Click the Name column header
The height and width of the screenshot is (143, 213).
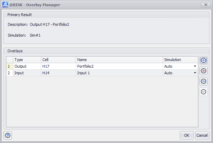(x=119, y=60)
